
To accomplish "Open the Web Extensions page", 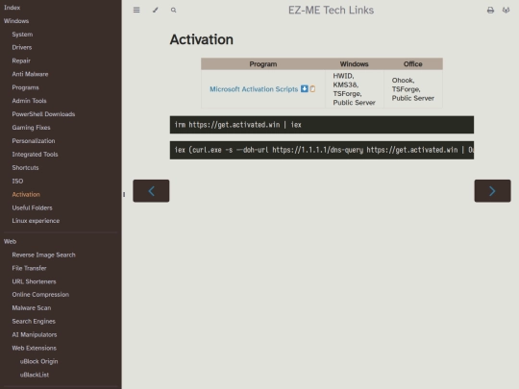I will click(x=34, y=348).
